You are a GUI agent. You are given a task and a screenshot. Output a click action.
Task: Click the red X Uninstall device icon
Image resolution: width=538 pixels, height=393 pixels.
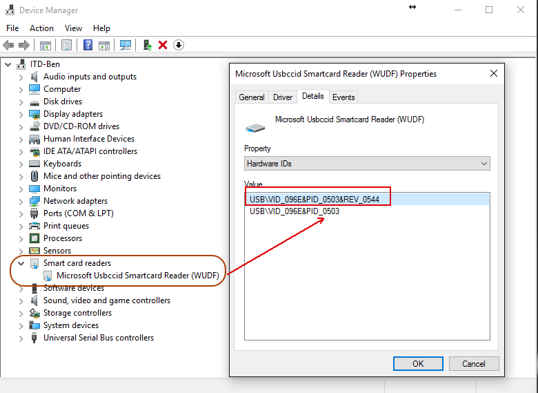[x=163, y=45]
